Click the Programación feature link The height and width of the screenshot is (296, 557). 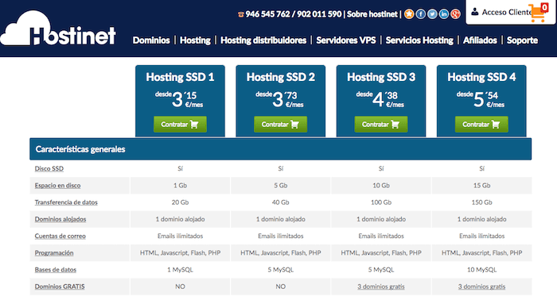point(54,253)
